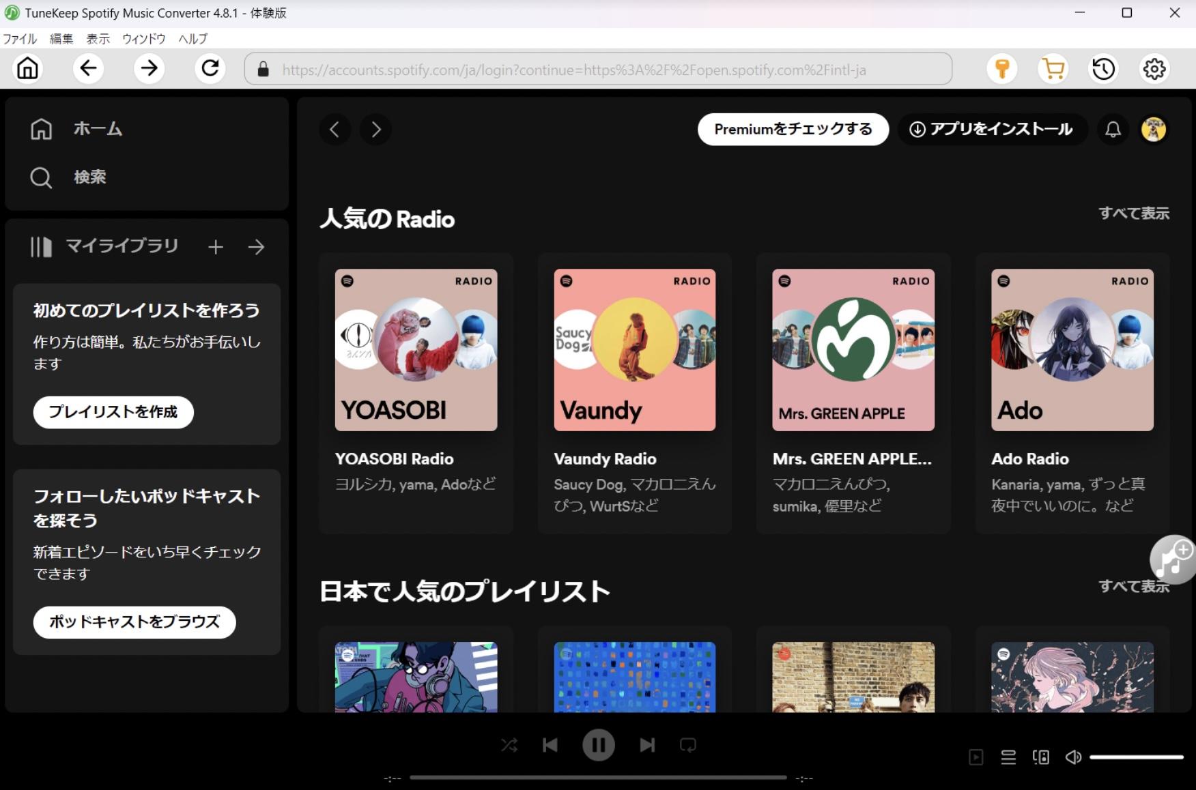Open notifications with the bell icon

1113,129
